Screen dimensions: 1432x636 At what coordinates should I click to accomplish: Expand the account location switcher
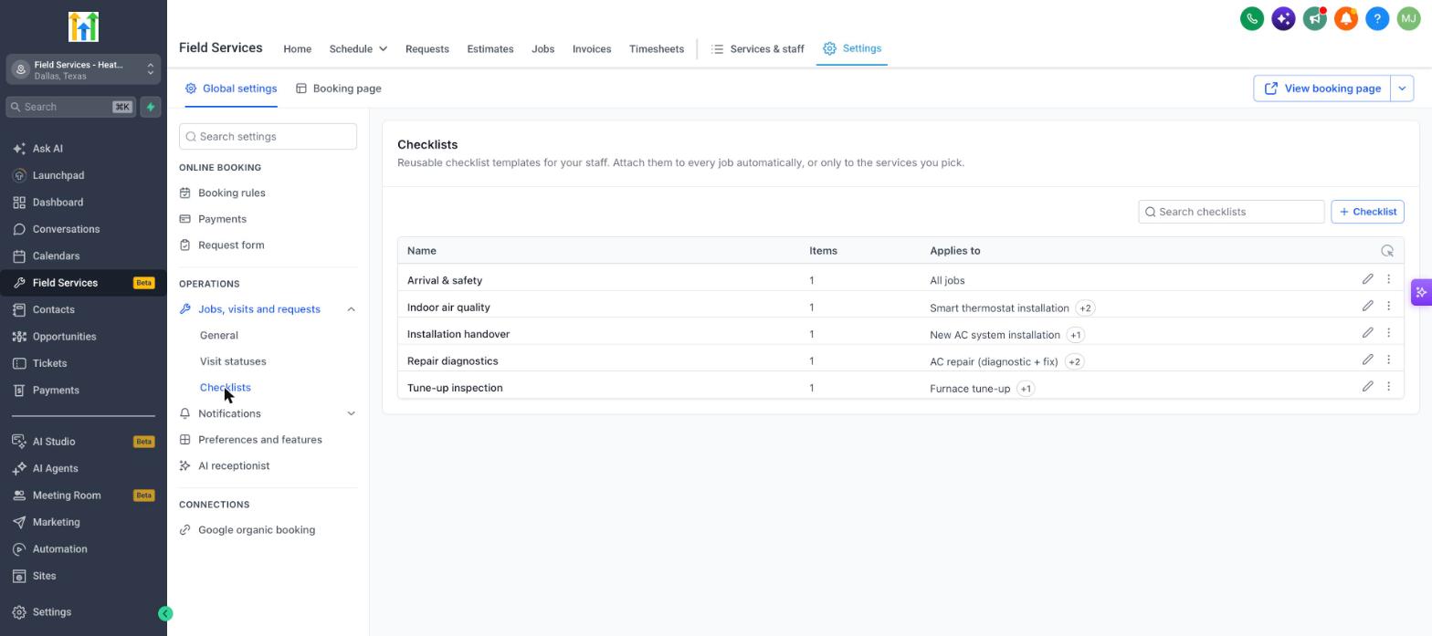click(83, 69)
